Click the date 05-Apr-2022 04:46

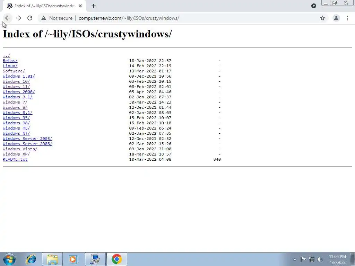[150, 92]
